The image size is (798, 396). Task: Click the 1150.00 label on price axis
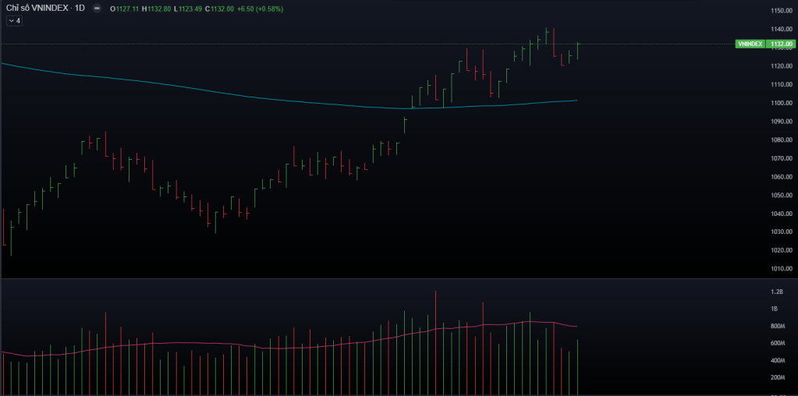pos(782,11)
